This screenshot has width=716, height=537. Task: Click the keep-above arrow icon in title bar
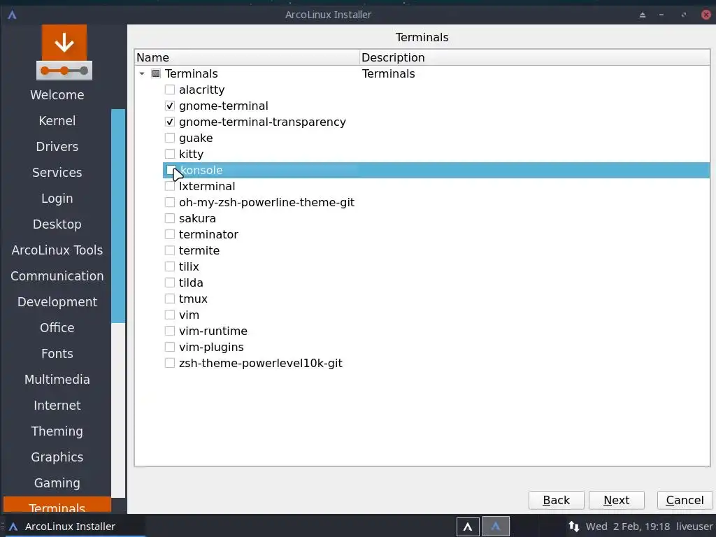pos(643,15)
